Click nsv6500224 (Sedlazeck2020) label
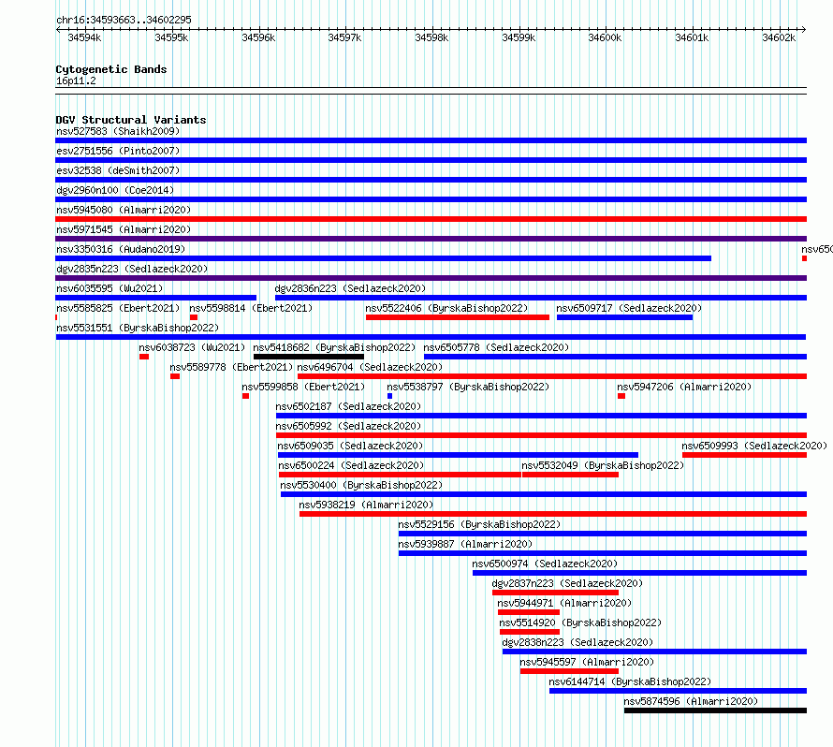The image size is (833, 747). coord(351,465)
